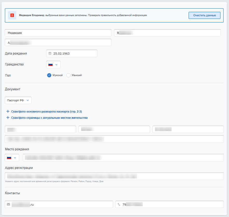Open the Скан/фото страницы с актуальным местом жительства link
Viewport: 229px width, 217px height.
(x=49, y=118)
